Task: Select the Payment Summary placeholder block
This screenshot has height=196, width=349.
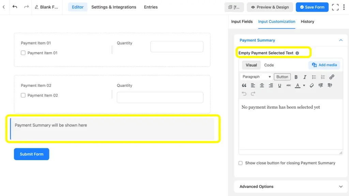Action: [x=112, y=129]
